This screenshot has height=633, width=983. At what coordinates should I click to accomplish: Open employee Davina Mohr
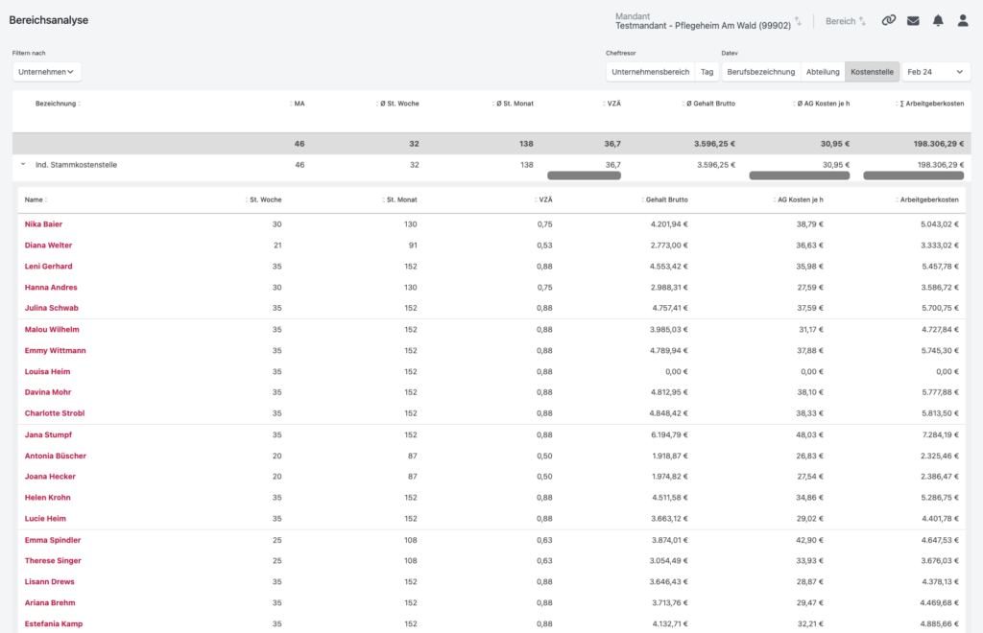48,392
